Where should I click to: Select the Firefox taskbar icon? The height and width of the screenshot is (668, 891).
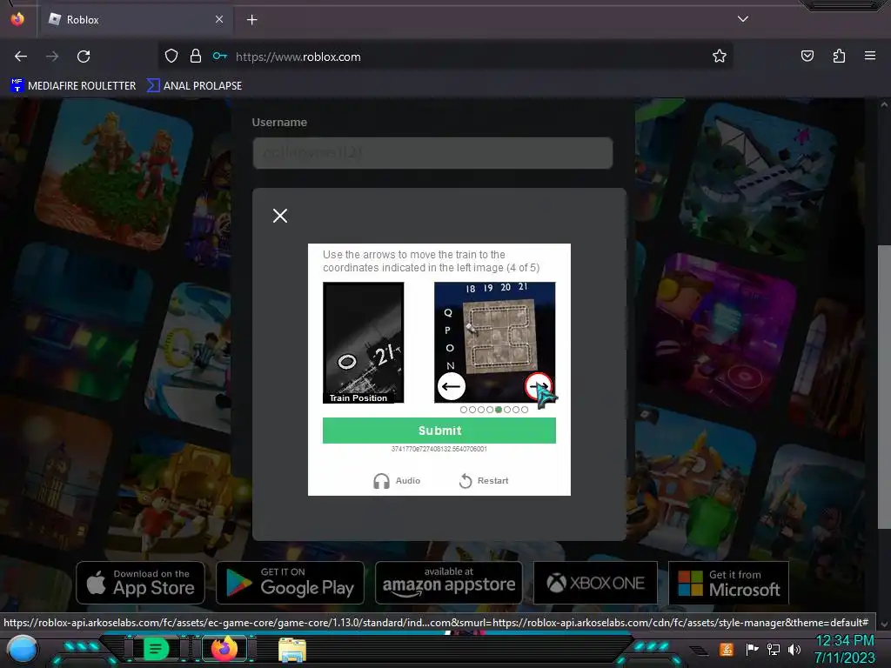click(x=224, y=649)
